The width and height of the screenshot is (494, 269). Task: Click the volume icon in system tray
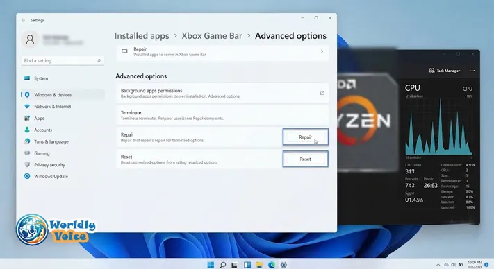pyautogui.click(x=454, y=265)
